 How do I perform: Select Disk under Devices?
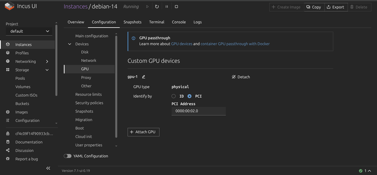[x=85, y=52]
